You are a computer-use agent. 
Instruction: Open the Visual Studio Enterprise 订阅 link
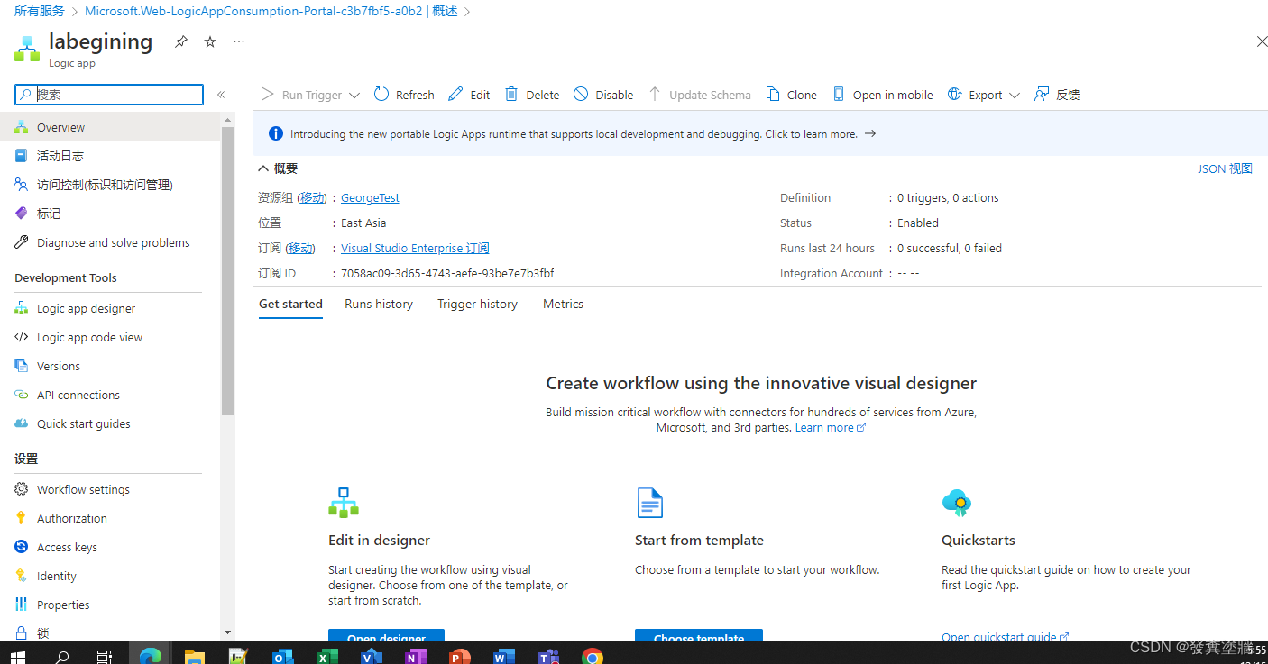(415, 249)
